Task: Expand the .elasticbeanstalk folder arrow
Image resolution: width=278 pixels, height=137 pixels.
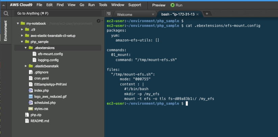Action: (26, 66)
